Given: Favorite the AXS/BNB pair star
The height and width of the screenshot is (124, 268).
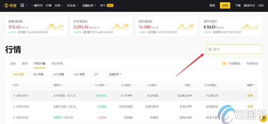Looking at the screenshot, I should coord(14,96).
